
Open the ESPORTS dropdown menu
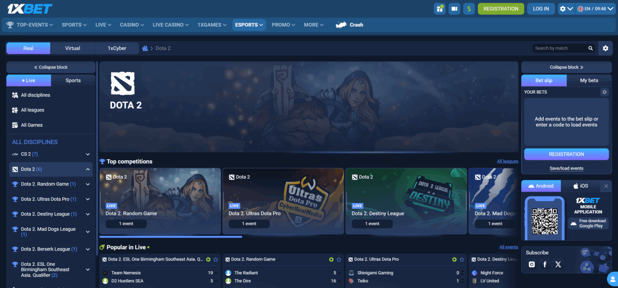click(x=249, y=25)
